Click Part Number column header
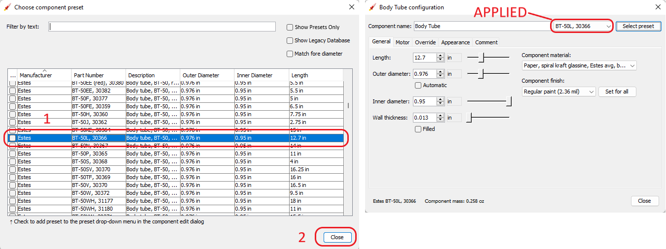Viewport: 666px width, 249px height. pos(99,75)
